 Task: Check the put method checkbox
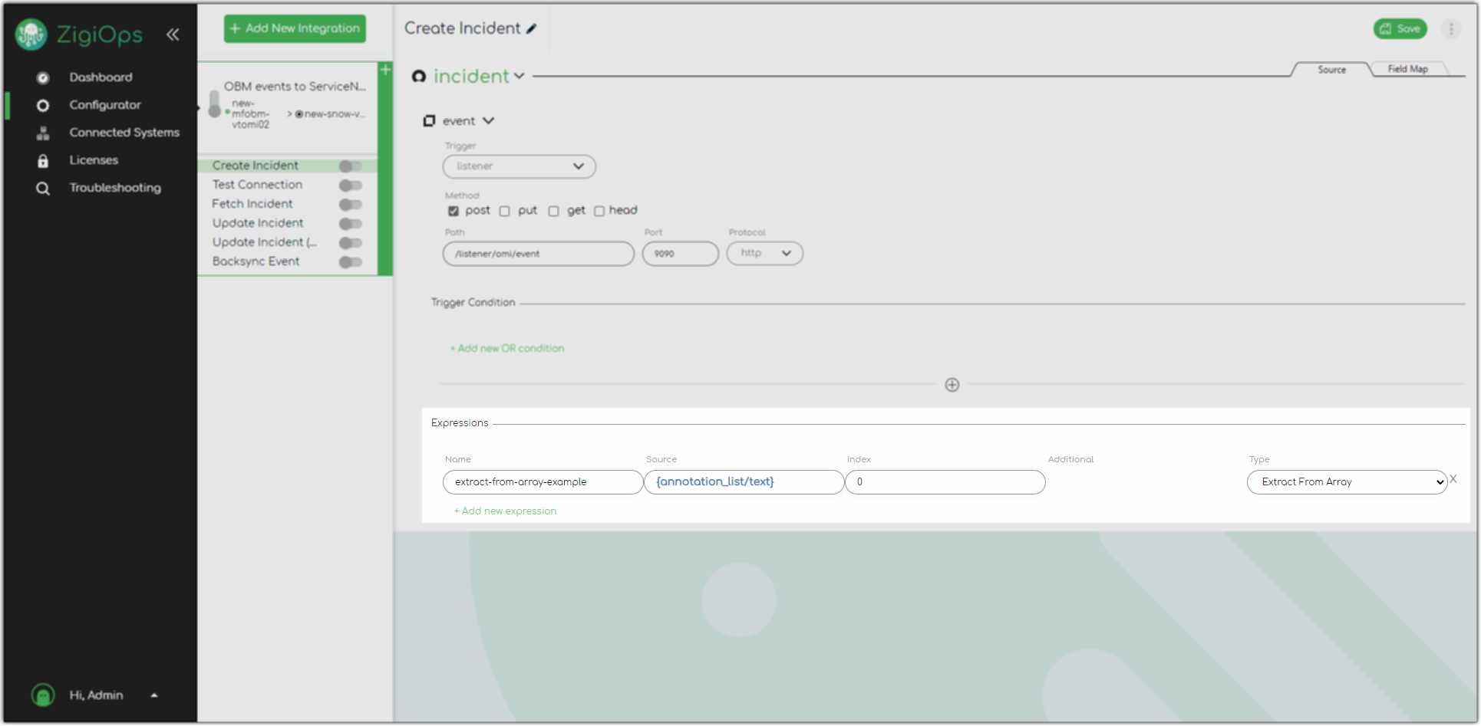pyautogui.click(x=505, y=212)
